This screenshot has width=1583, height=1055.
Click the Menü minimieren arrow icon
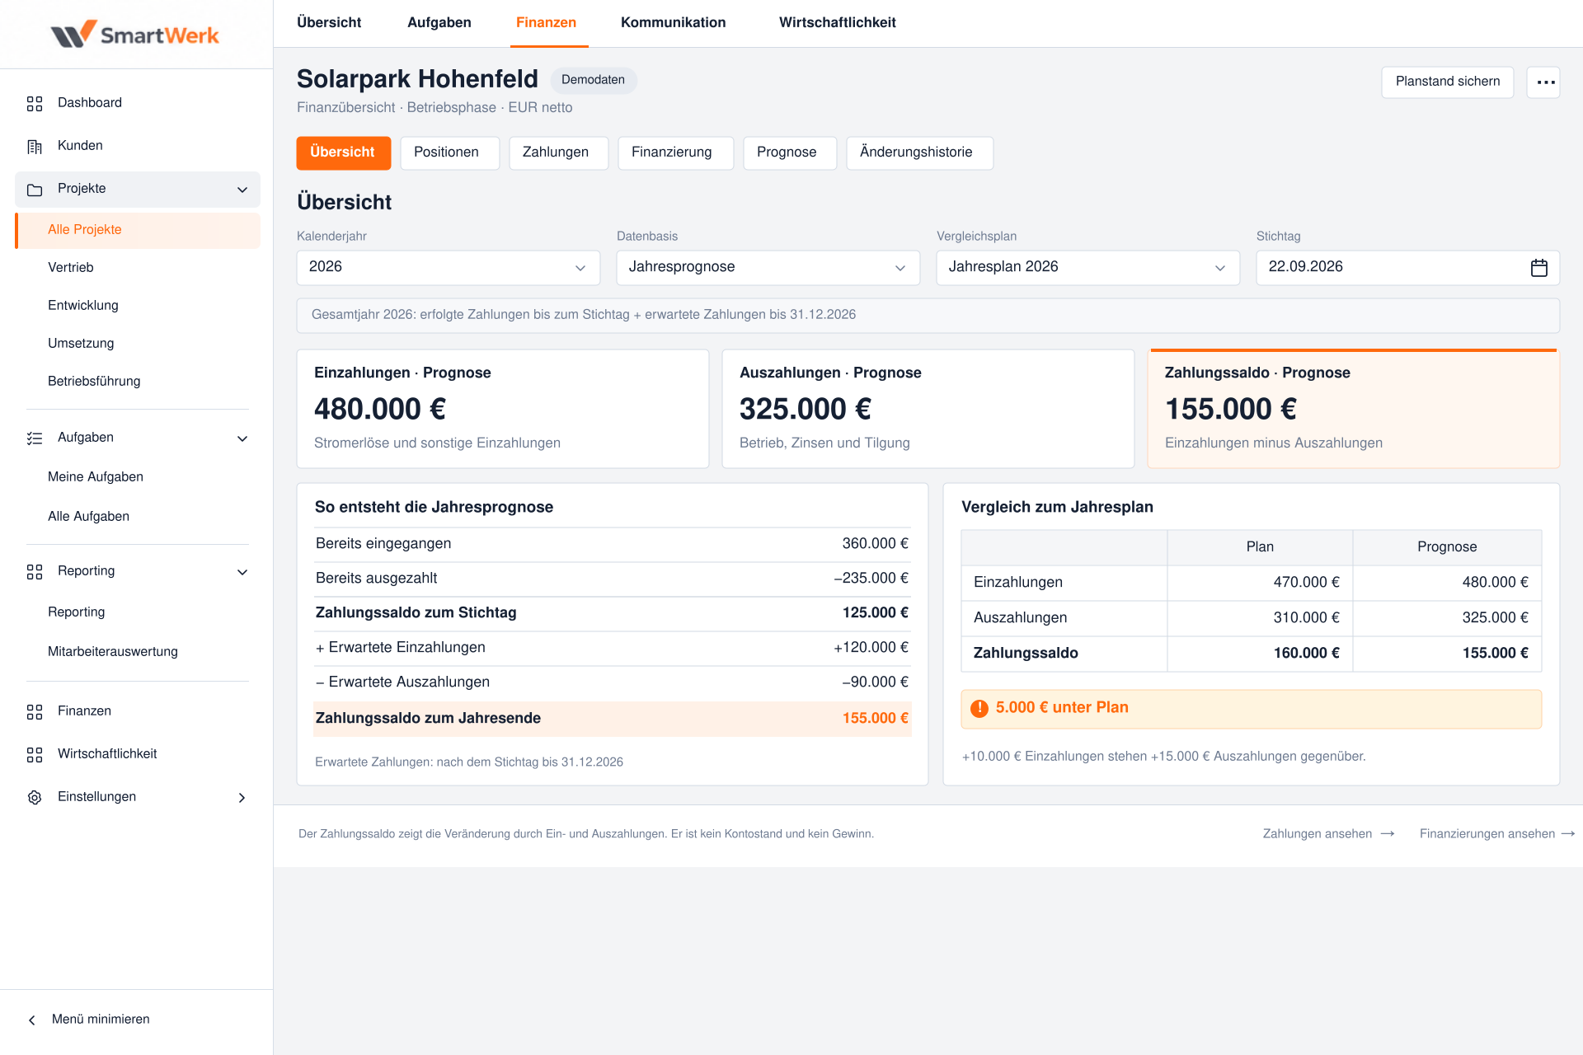click(x=32, y=1020)
